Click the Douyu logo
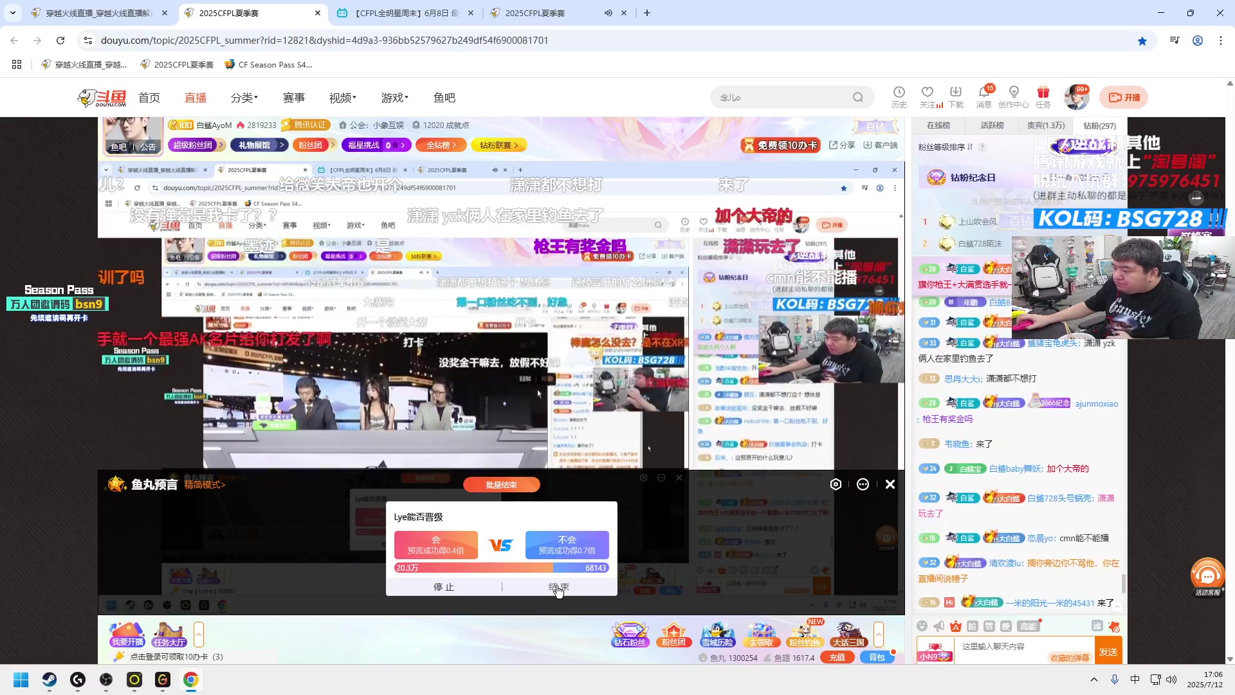This screenshot has height=695, width=1235. 102,97
